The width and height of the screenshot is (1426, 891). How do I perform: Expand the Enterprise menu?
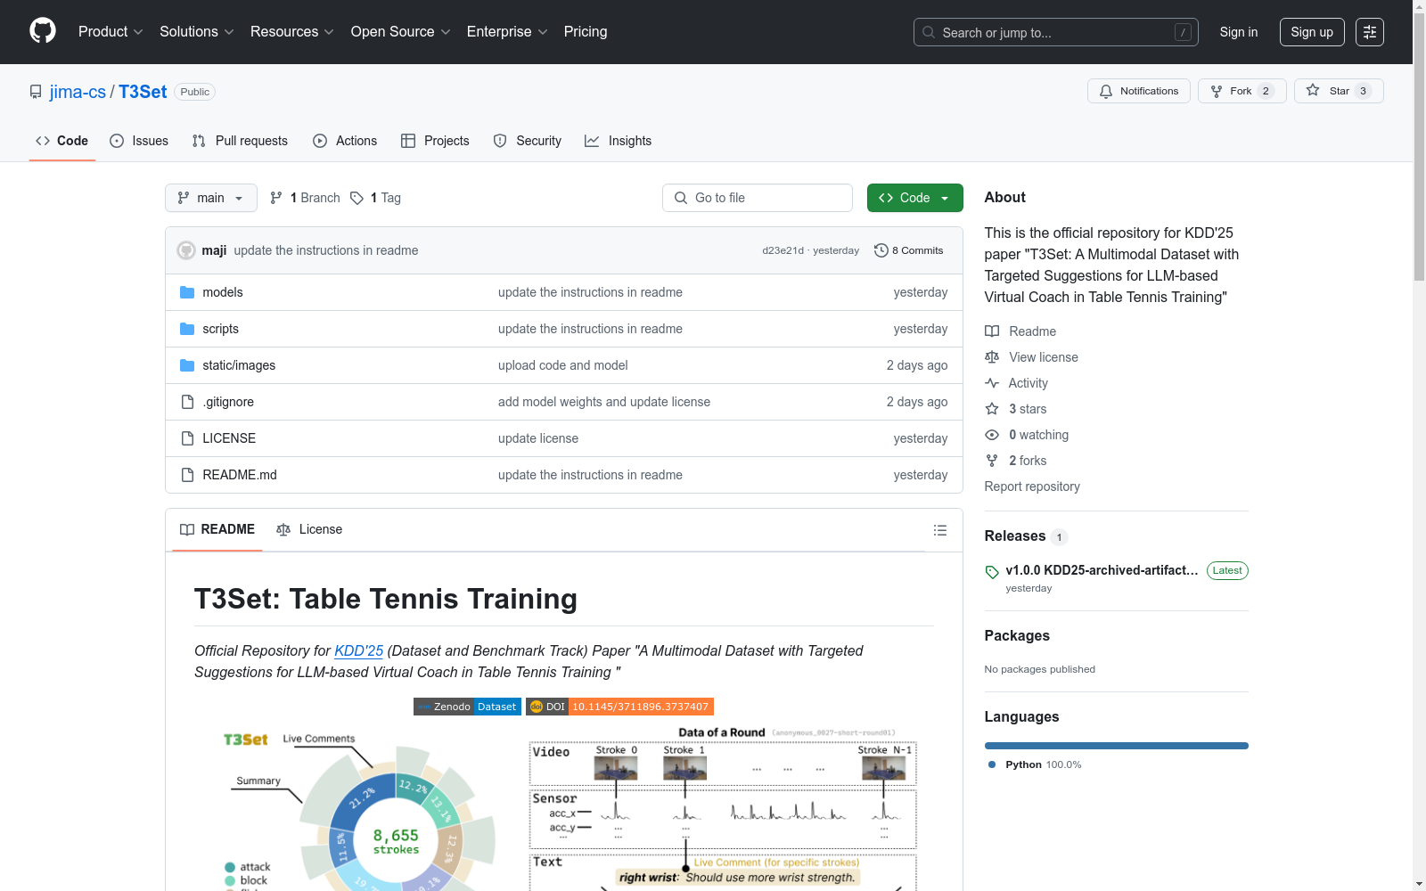pos(507,32)
